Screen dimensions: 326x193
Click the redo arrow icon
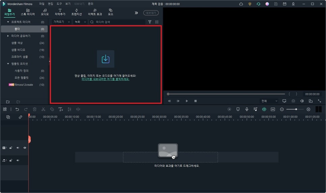click(x=26, y=109)
